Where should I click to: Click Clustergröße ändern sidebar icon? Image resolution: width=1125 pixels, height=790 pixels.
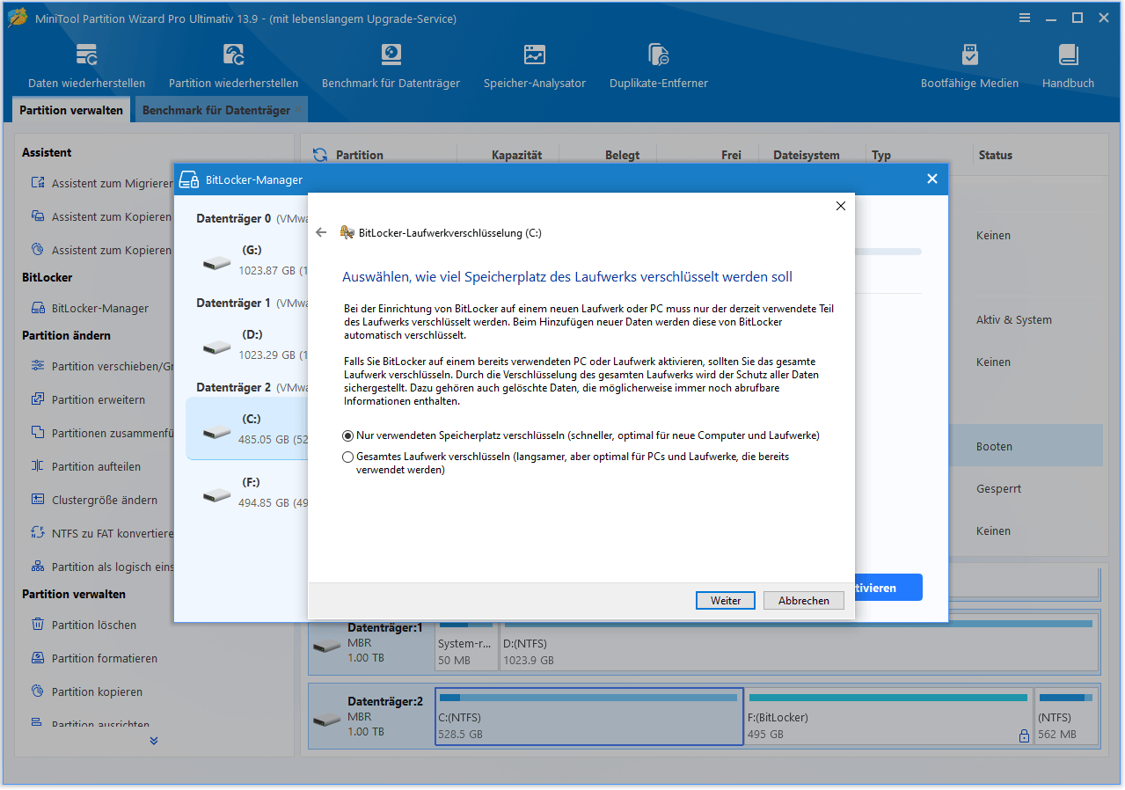(38, 500)
